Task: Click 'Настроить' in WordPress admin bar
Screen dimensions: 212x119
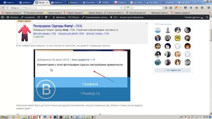Action: point(28,17)
